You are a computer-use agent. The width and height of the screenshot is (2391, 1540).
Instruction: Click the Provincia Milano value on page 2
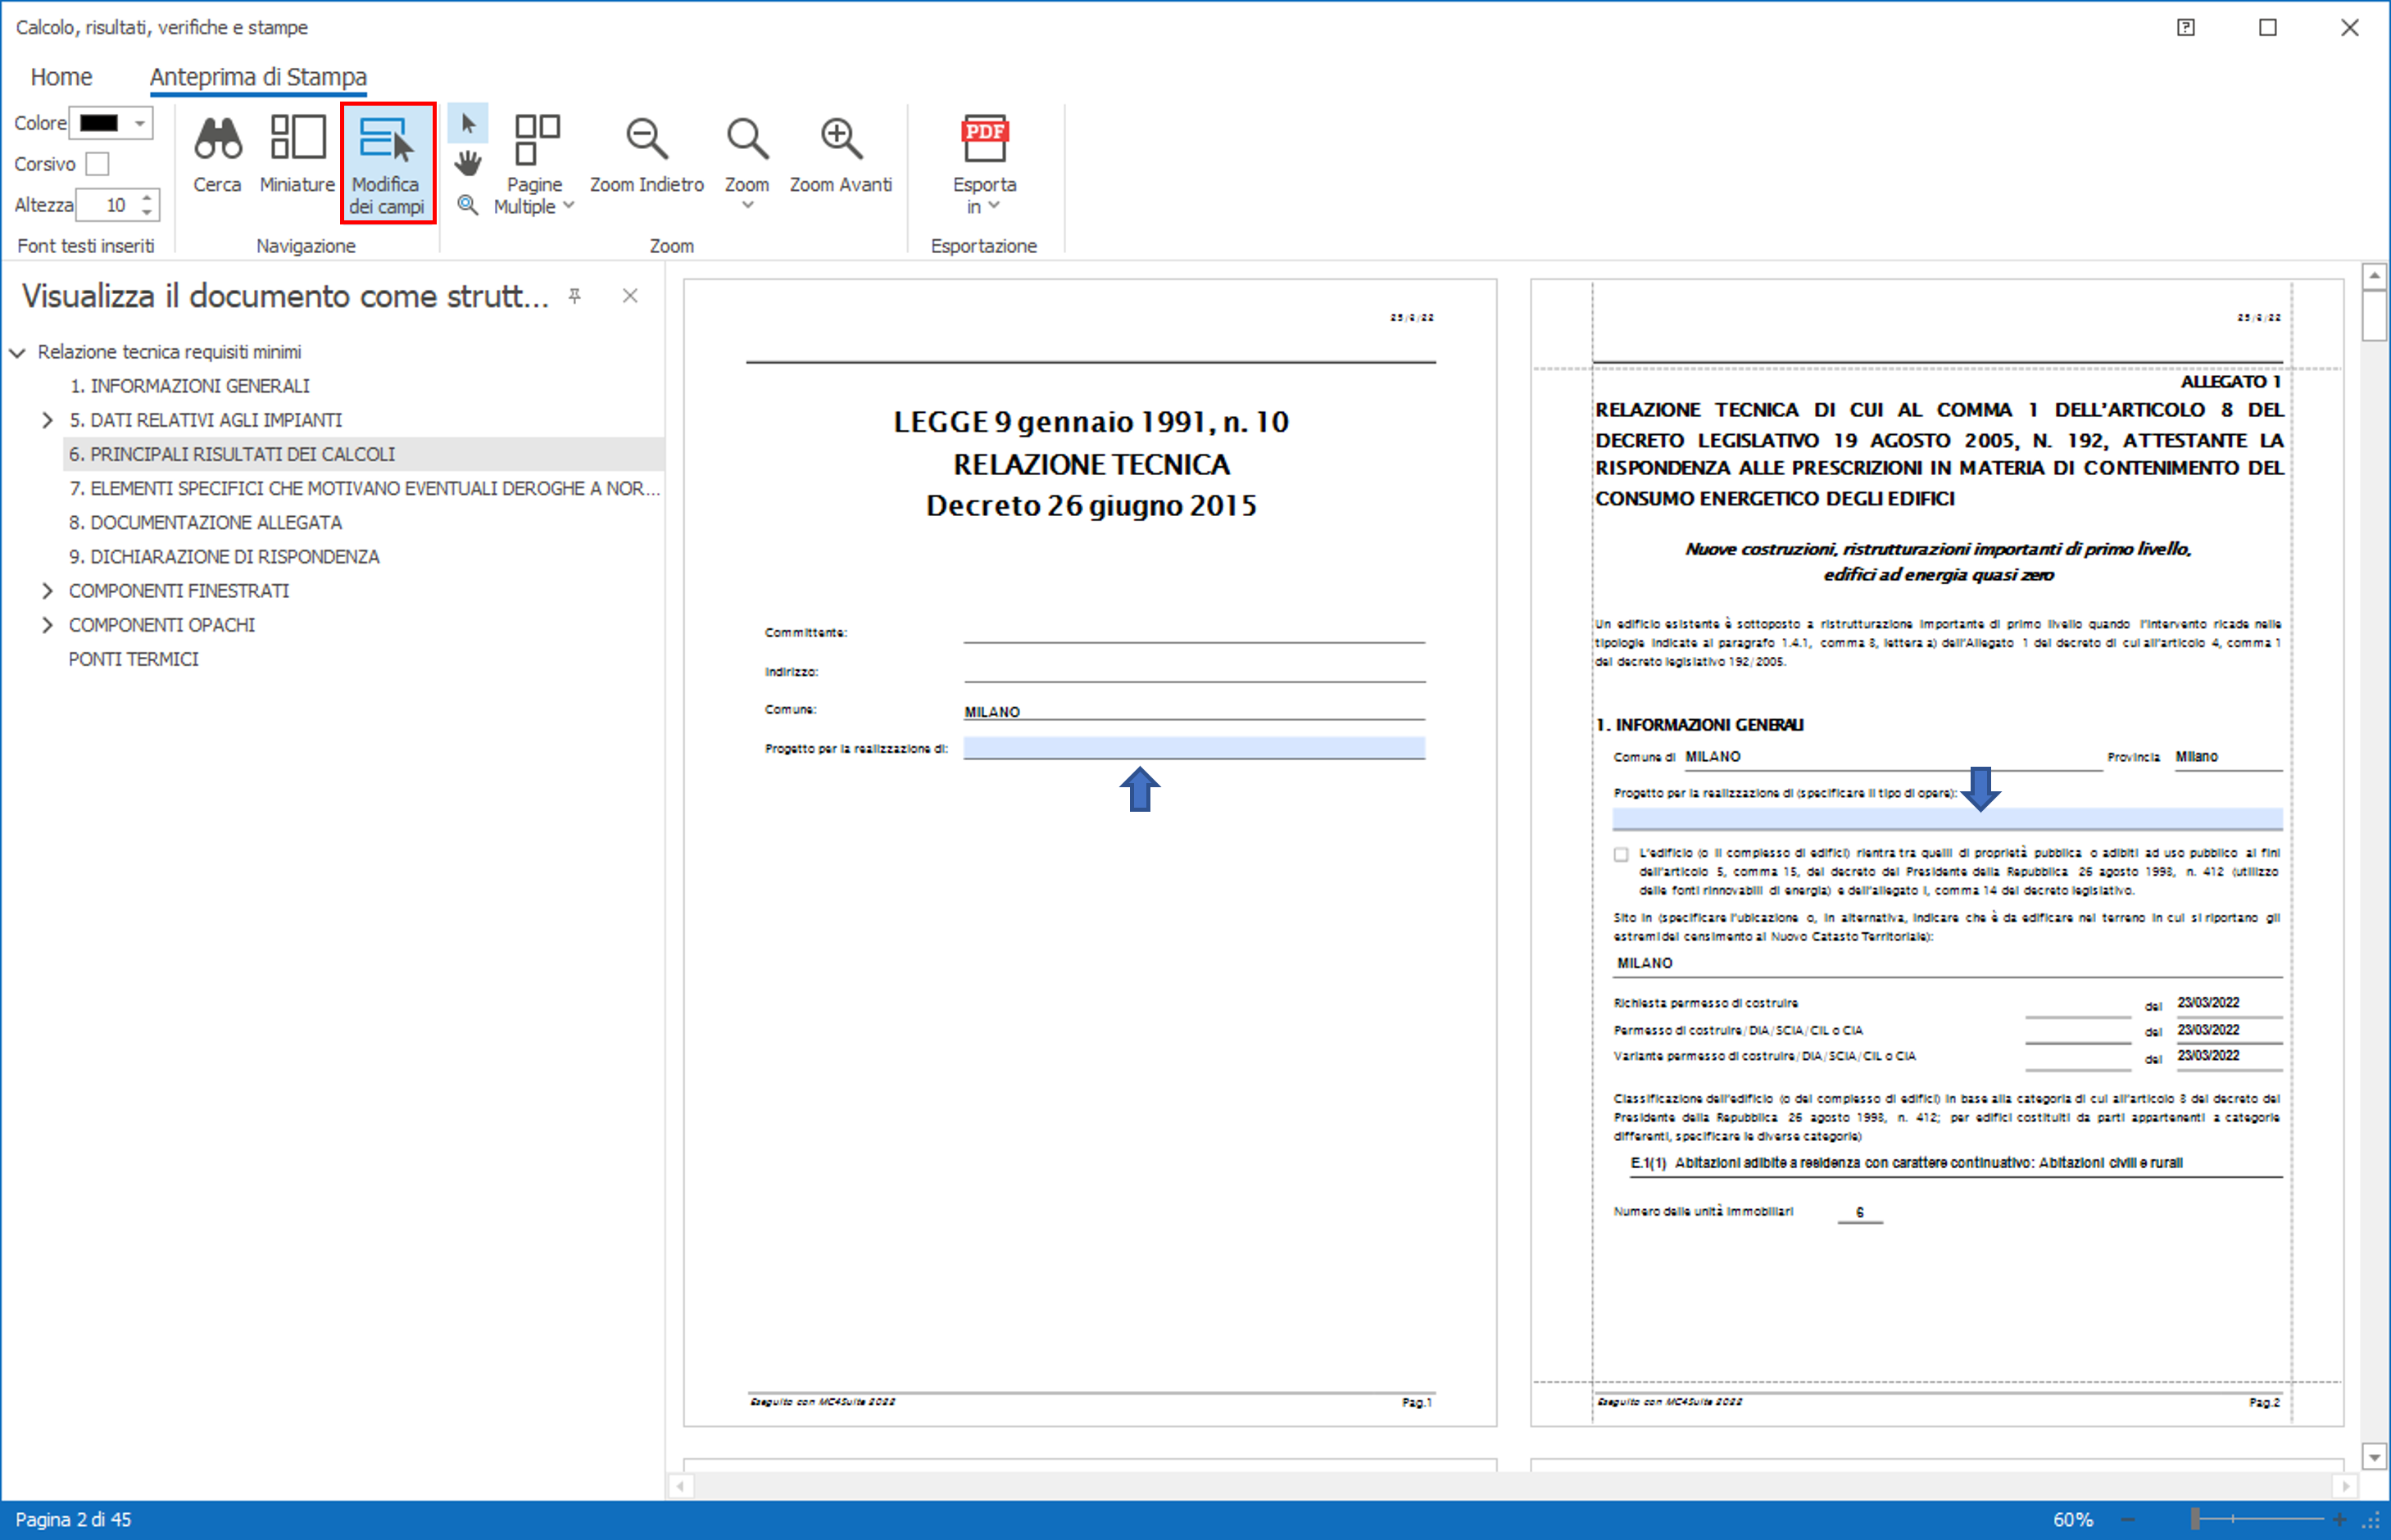tap(2196, 757)
